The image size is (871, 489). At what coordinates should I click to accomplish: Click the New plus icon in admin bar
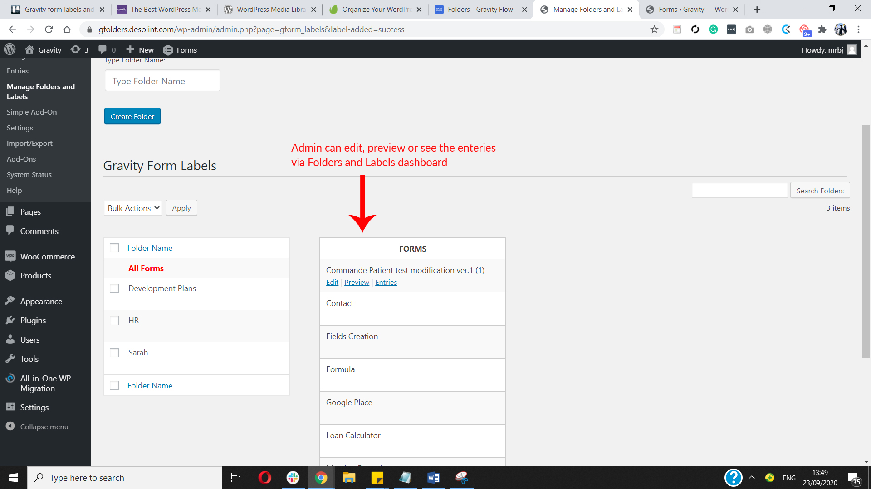[130, 49]
